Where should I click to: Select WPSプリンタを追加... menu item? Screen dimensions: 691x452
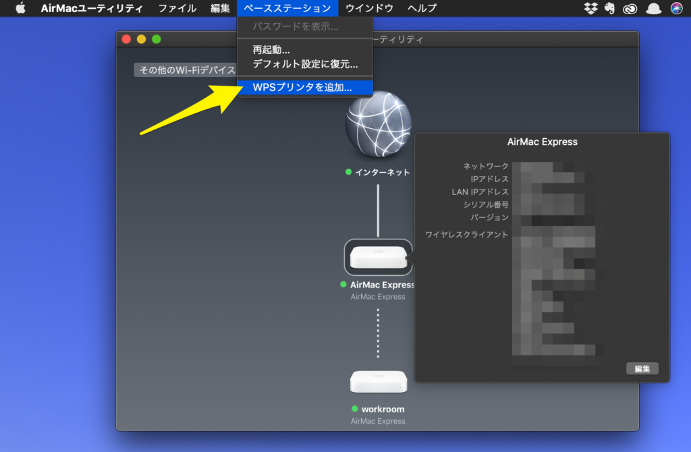305,87
